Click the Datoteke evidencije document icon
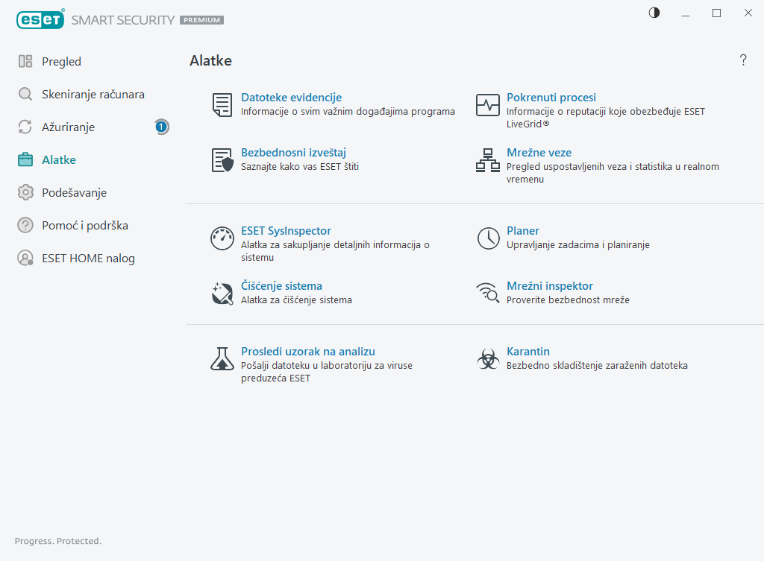Image resolution: width=764 pixels, height=561 pixels. (x=222, y=105)
